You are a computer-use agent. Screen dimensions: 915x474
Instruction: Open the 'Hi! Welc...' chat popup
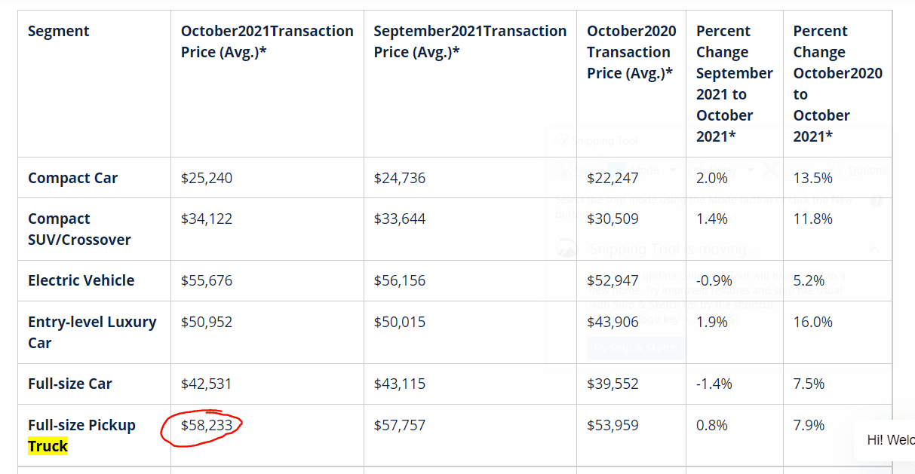coord(885,440)
